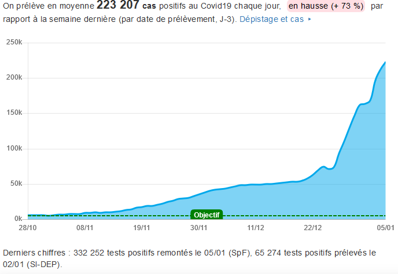Select the 08/11 date on x-axis
The height and width of the screenshot is (274, 398).
pos(85,228)
